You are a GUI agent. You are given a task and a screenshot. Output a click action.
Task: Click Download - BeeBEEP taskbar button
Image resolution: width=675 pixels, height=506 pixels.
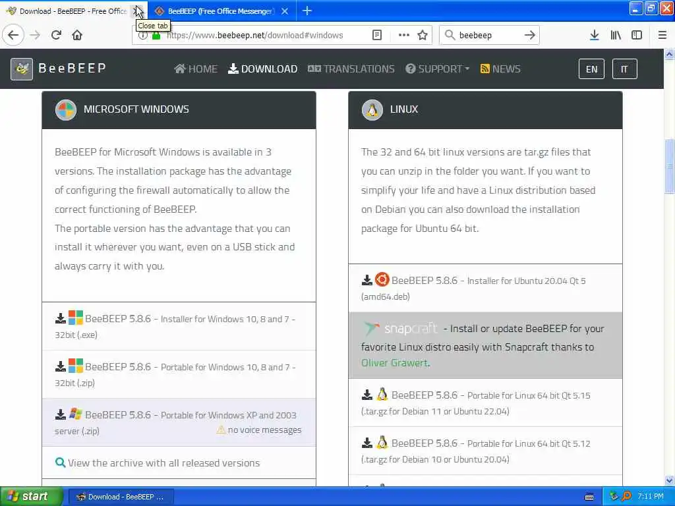[x=121, y=497]
